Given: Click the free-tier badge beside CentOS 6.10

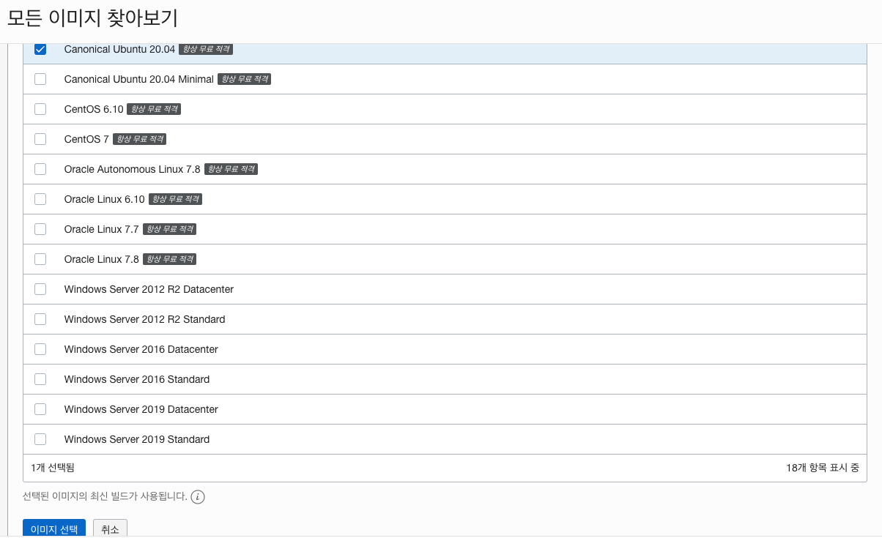Looking at the screenshot, I should coord(154,109).
